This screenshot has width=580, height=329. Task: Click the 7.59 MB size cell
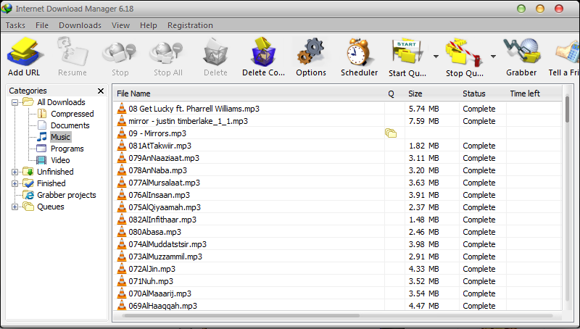point(424,121)
